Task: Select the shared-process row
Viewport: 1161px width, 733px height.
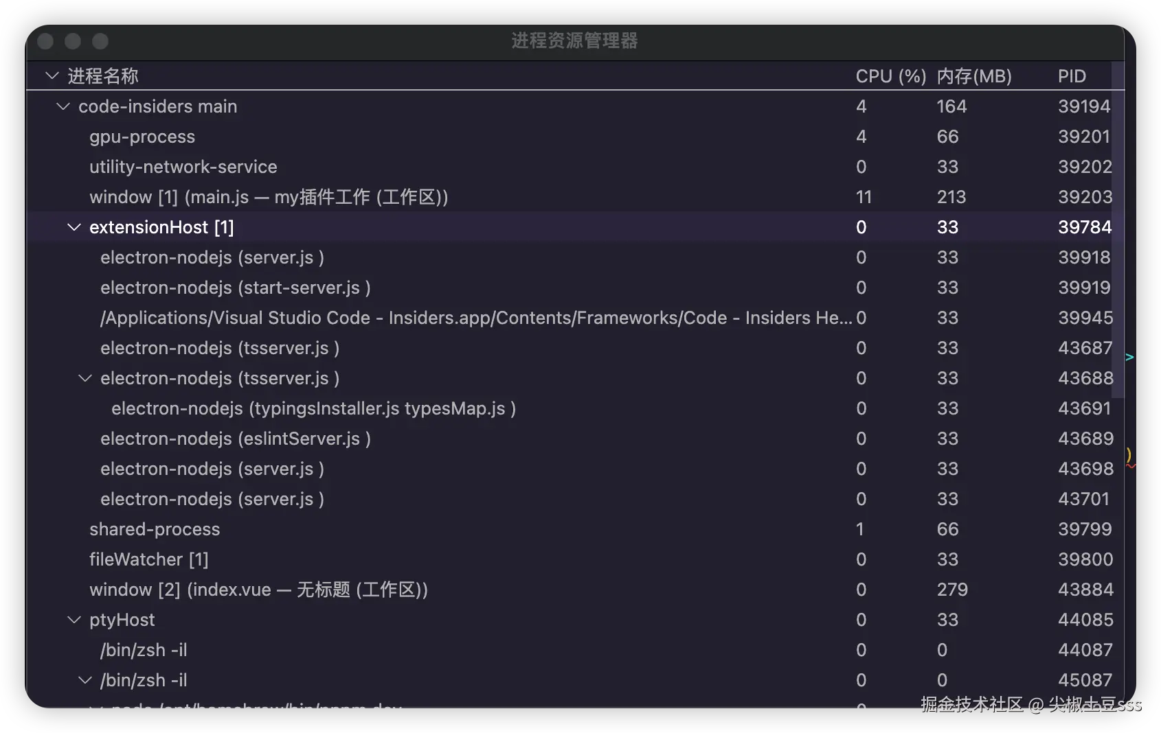Action: pyautogui.click(x=155, y=529)
